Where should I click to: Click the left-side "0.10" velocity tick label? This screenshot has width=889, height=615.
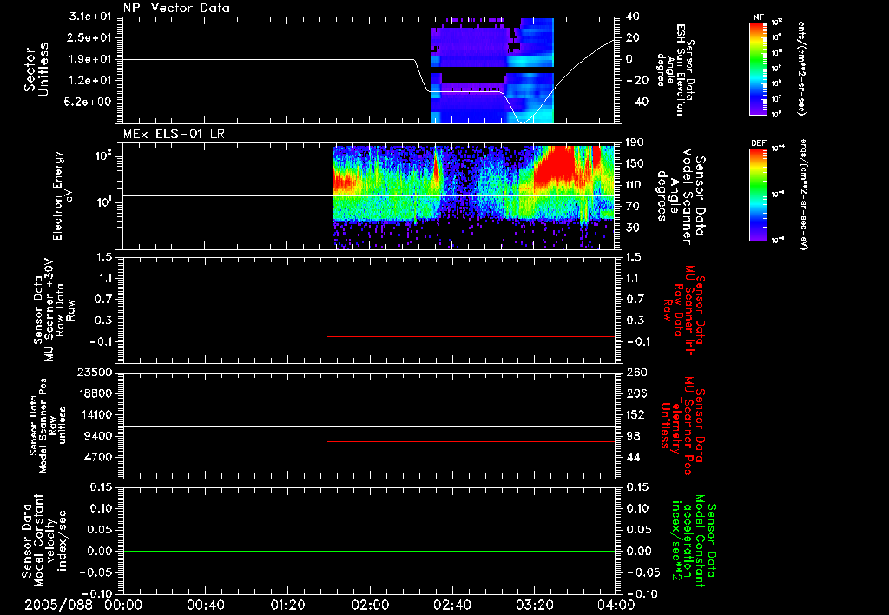pos(101,508)
